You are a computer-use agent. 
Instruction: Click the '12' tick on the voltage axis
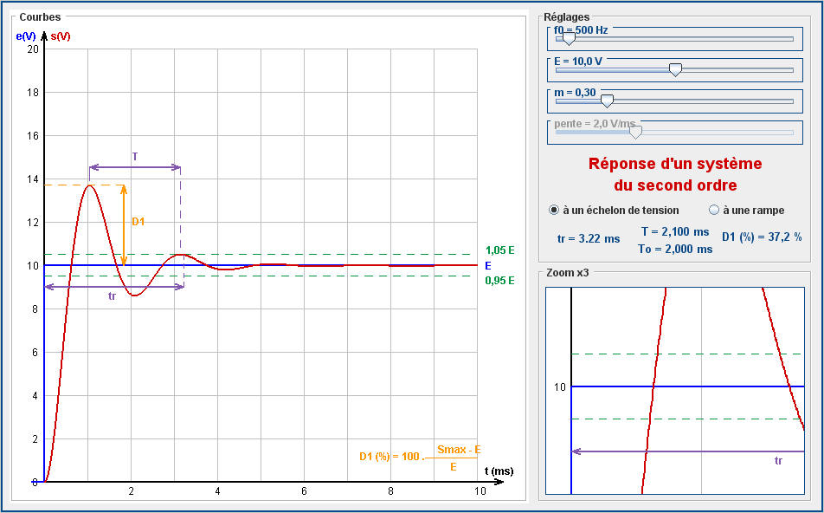pyautogui.click(x=33, y=223)
